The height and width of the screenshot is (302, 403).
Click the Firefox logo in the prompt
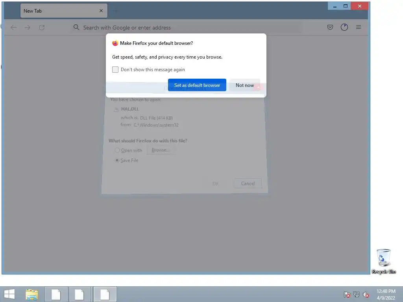[x=115, y=43]
